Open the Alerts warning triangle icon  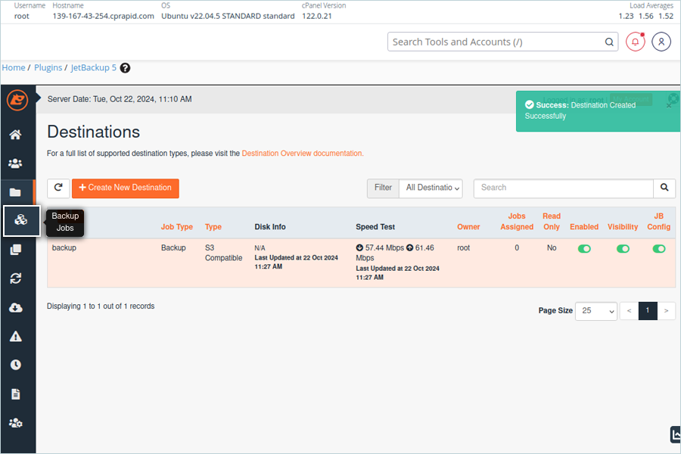pos(16,336)
